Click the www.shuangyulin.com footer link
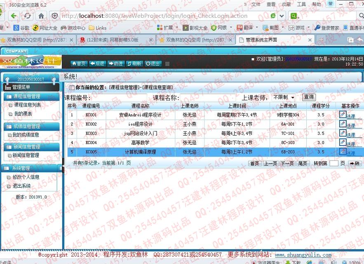The image size is (364, 264). pyautogui.click(x=303, y=255)
